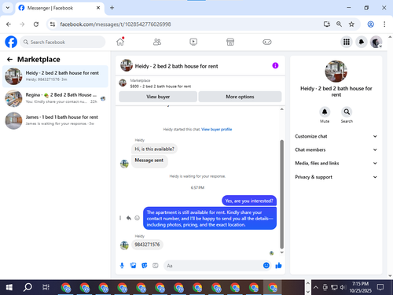
Task: Open Chrome three-dot menu
Action: [x=384, y=24]
